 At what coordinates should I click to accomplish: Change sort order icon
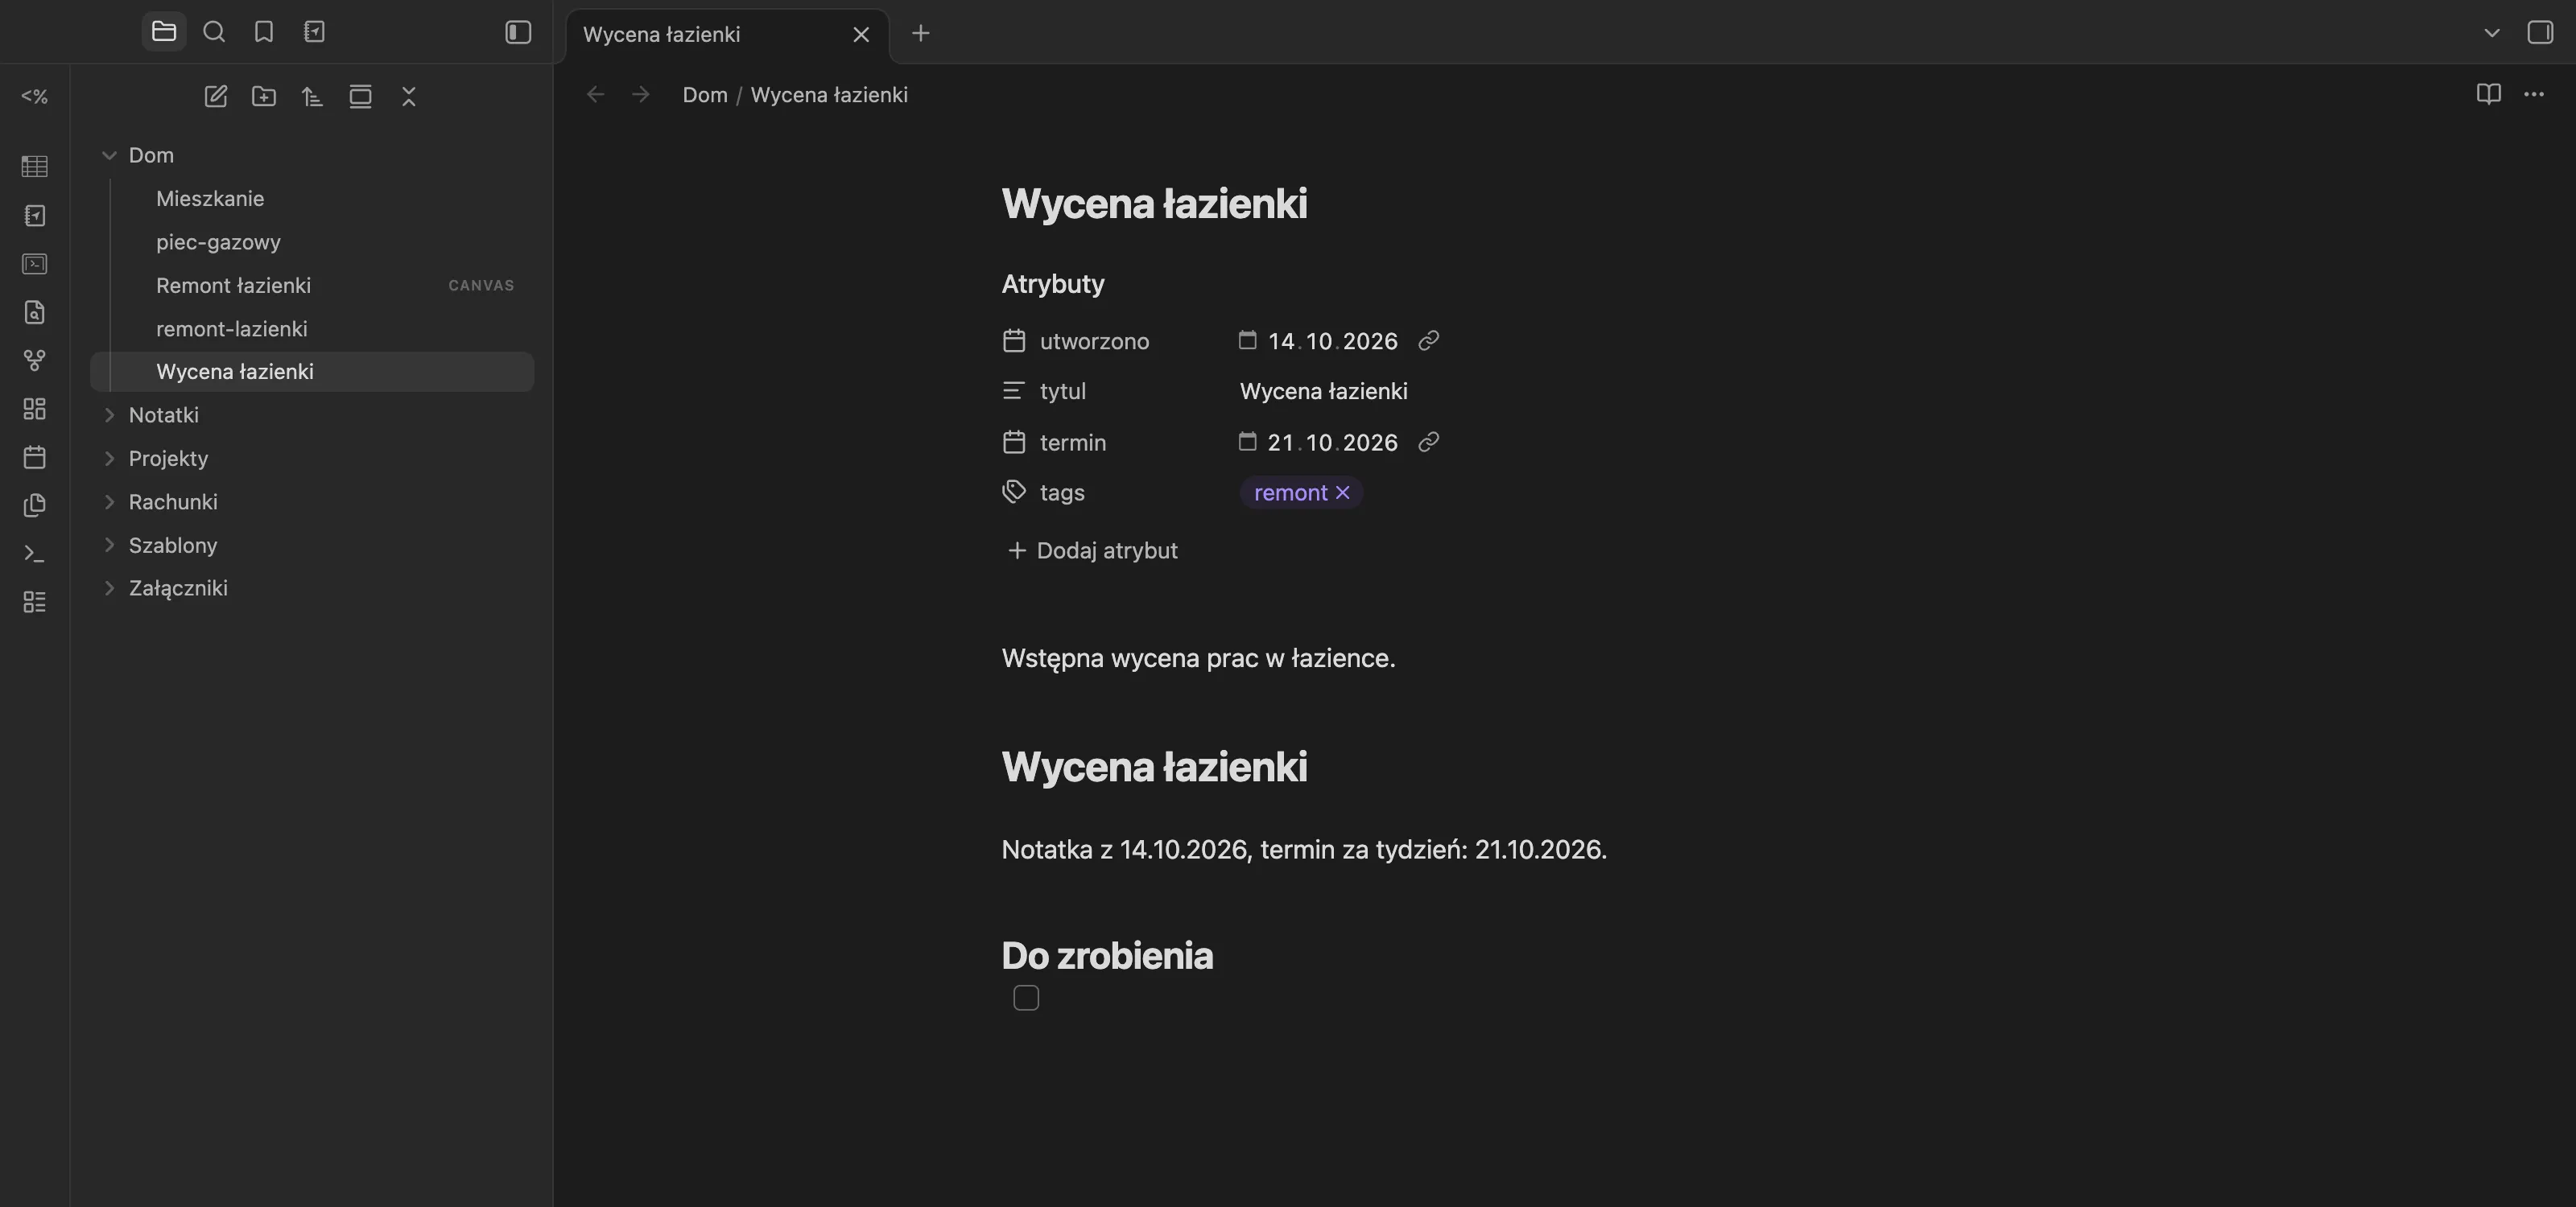tap(312, 96)
